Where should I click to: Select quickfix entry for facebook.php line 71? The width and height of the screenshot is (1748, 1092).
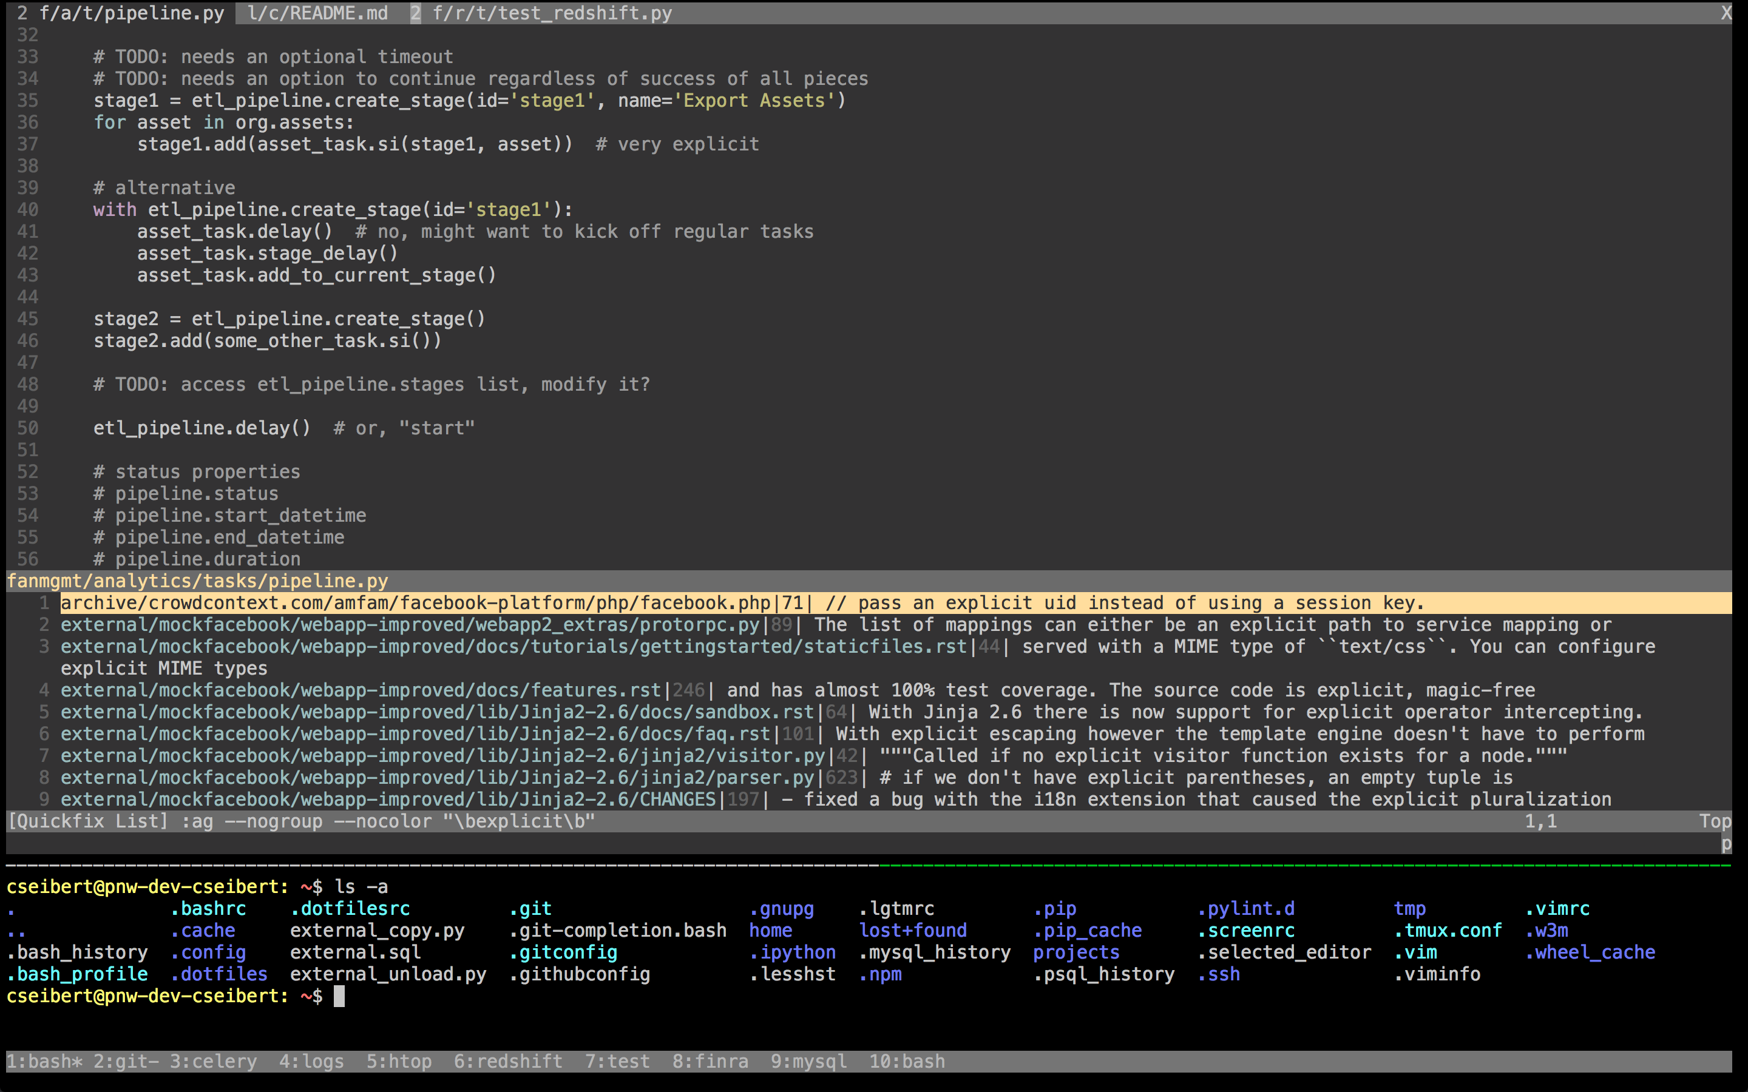[869, 603]
